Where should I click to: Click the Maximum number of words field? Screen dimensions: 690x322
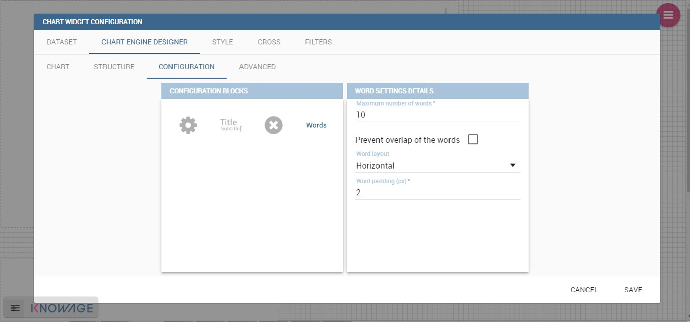(438, 115)
